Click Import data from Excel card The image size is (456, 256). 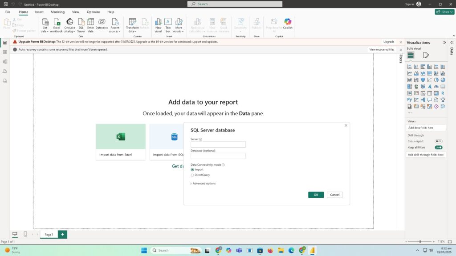coord(121,142)
